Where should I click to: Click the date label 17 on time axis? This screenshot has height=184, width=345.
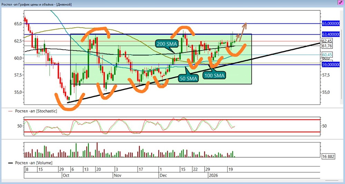coord(141,170)
